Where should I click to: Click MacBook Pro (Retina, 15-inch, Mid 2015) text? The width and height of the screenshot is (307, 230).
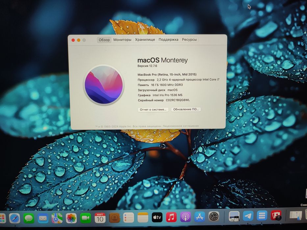(167, 75)
